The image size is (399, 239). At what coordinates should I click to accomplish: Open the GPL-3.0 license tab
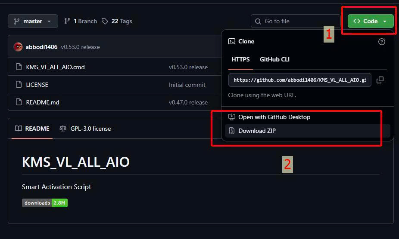point(85,129)
